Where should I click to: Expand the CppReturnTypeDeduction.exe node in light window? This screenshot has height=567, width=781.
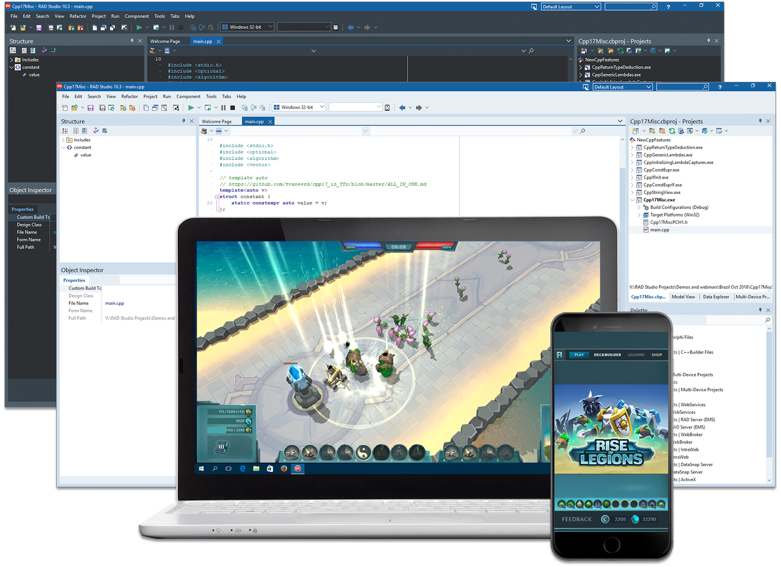[633, 148]
